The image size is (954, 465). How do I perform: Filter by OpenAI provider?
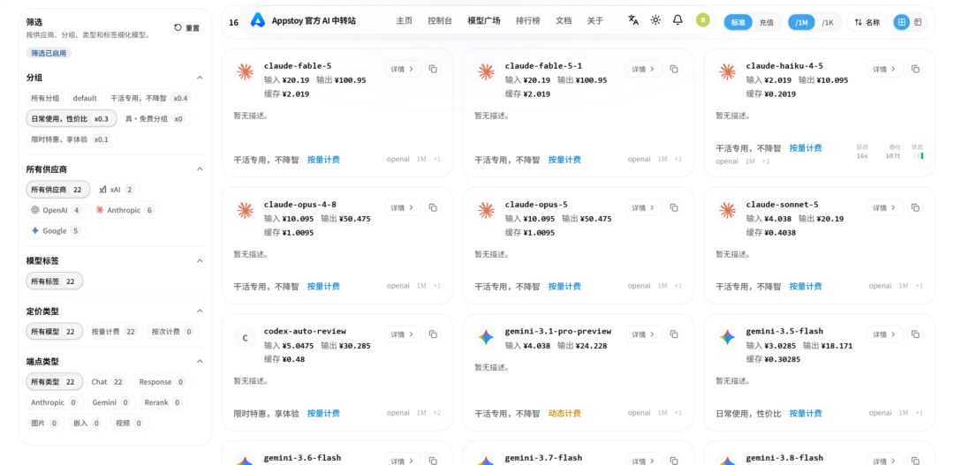click(x=56, y=210)
